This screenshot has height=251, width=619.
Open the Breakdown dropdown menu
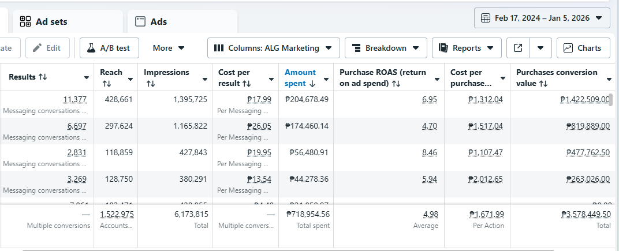[x=386, y=48]
